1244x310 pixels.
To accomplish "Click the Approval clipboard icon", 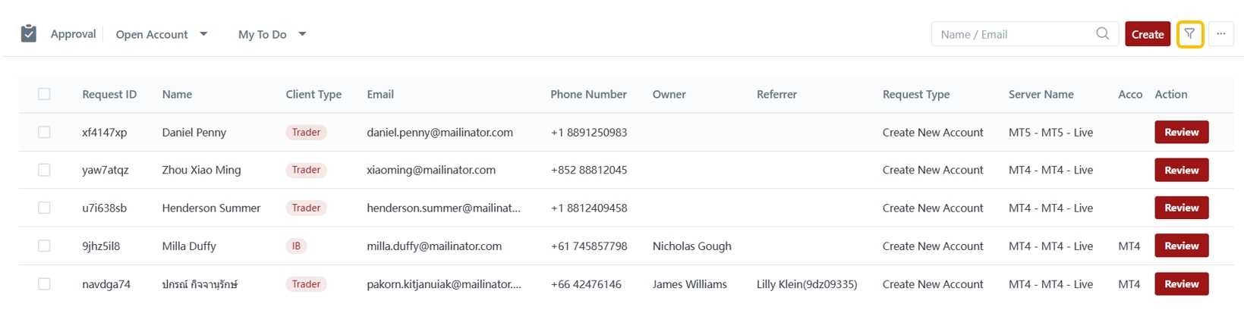I will point(29,33).
